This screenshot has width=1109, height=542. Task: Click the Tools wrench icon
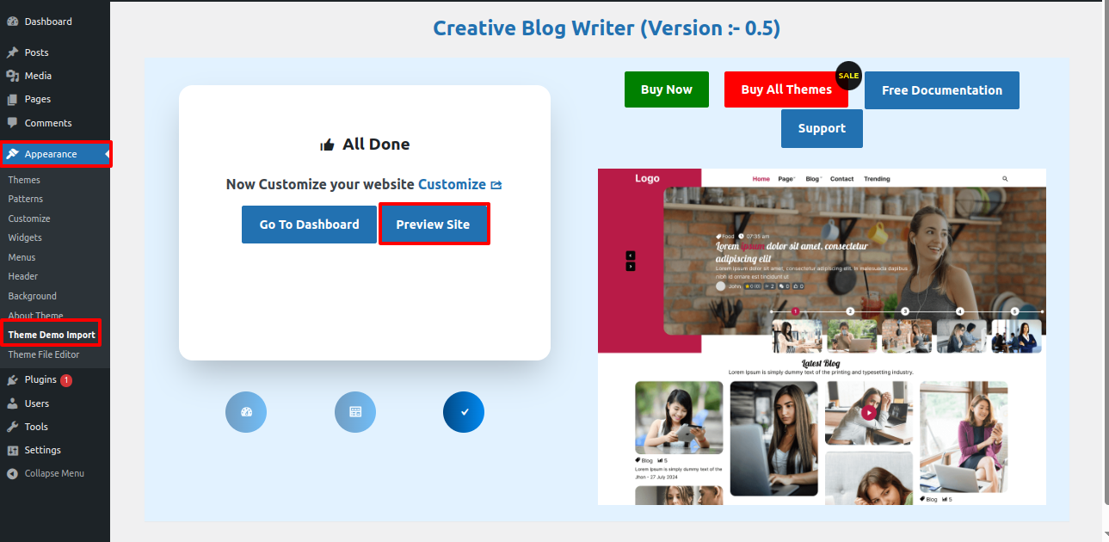13,427
